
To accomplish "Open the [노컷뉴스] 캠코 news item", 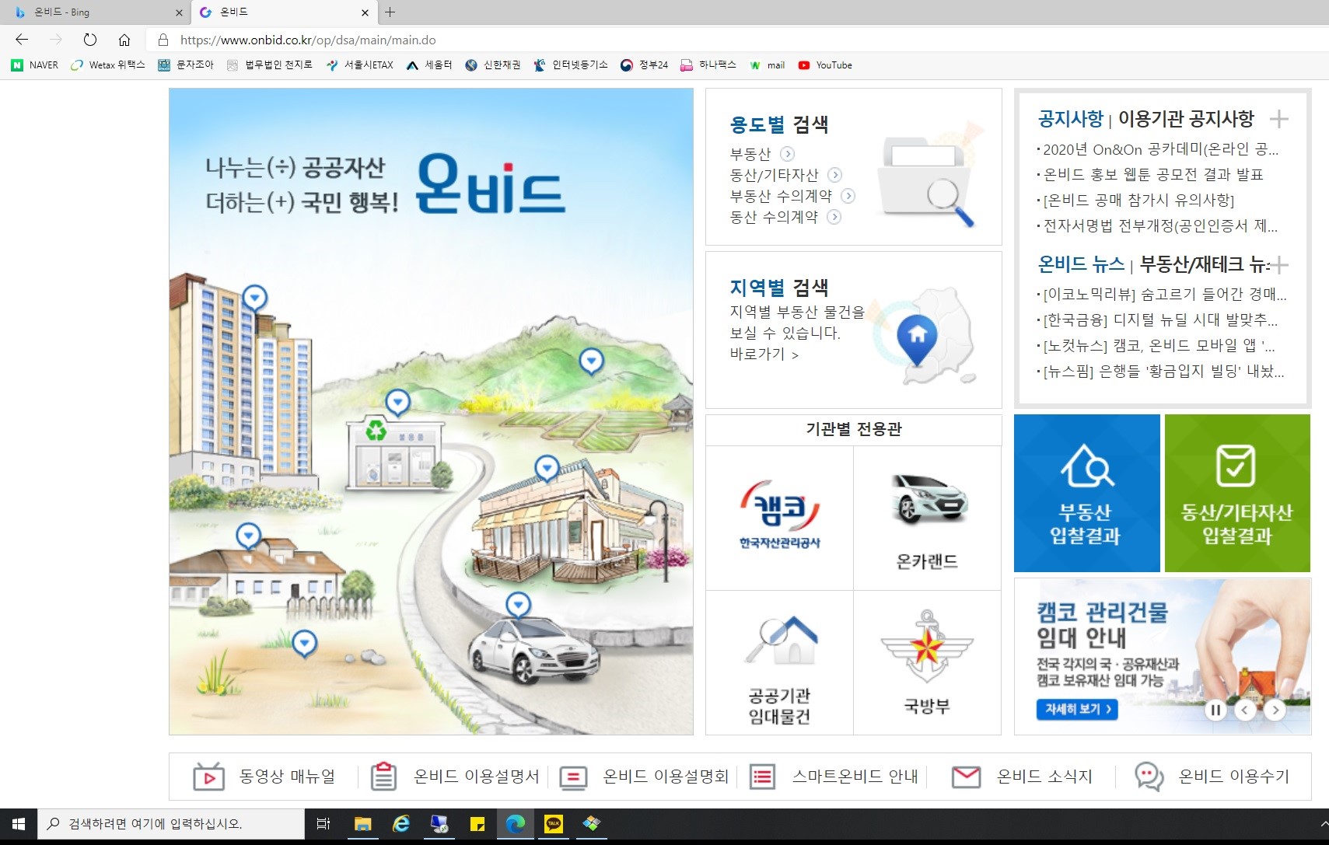I will (x=1159, y=346).
